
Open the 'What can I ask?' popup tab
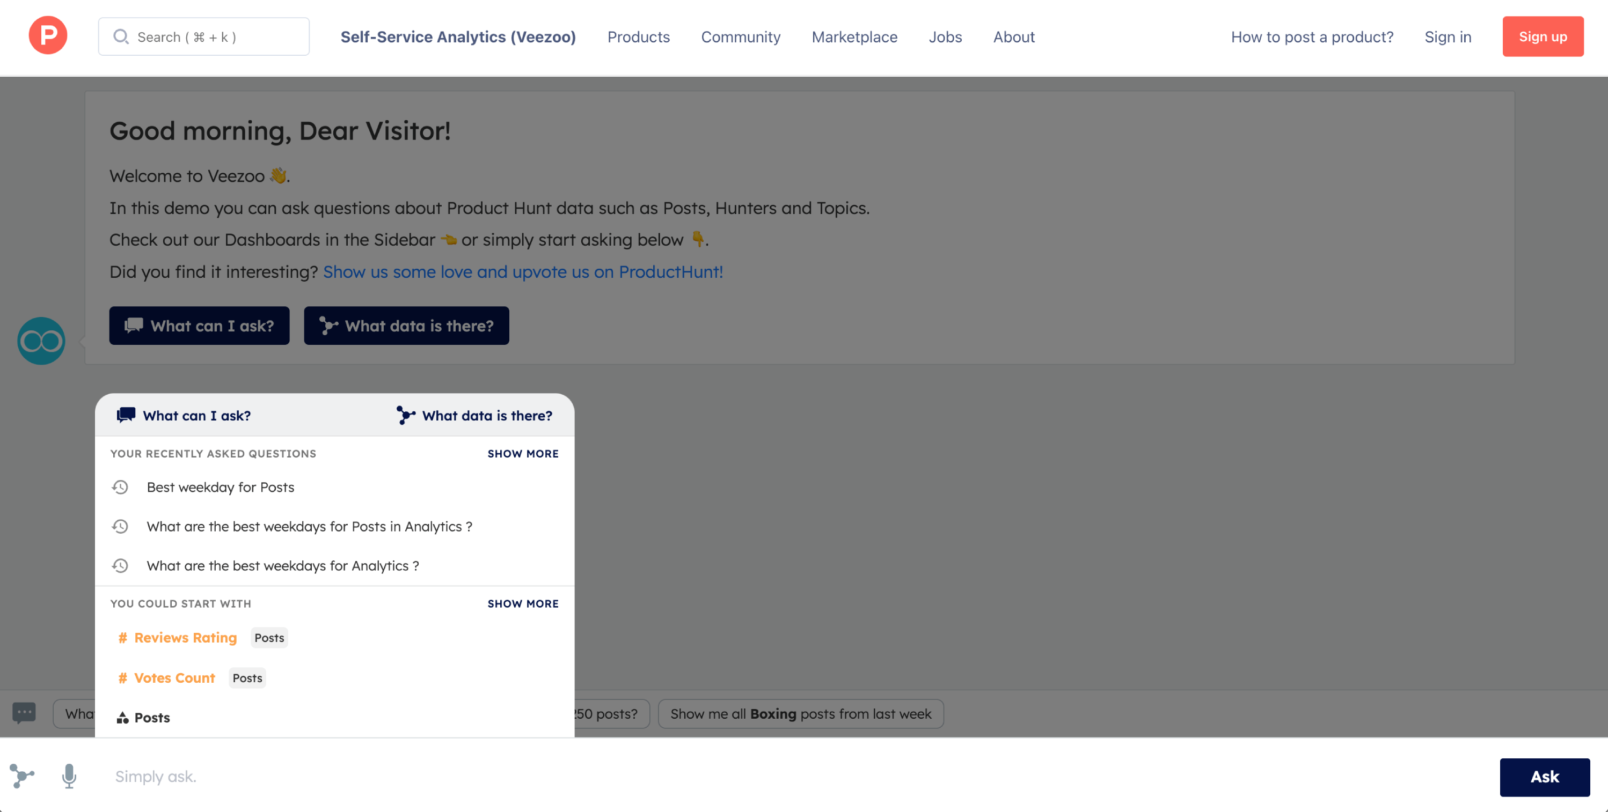click(184, 415)
